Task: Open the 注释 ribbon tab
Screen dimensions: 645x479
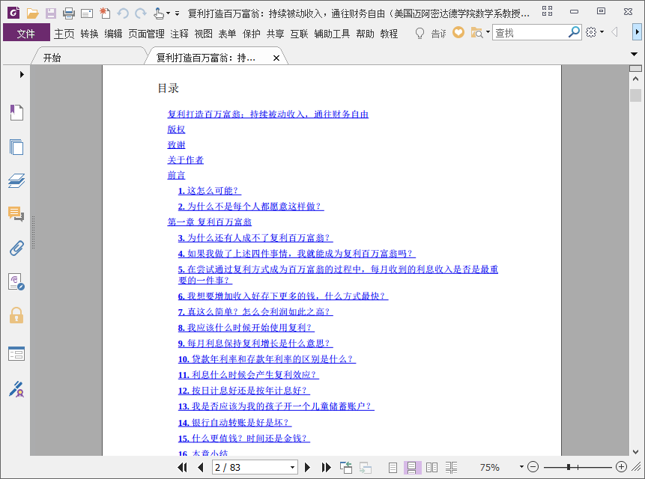Action: [179, 34]
